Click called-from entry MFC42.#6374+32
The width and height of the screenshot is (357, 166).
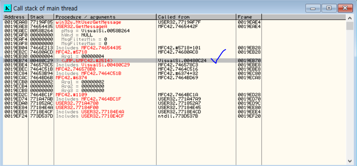pos(178,73)
